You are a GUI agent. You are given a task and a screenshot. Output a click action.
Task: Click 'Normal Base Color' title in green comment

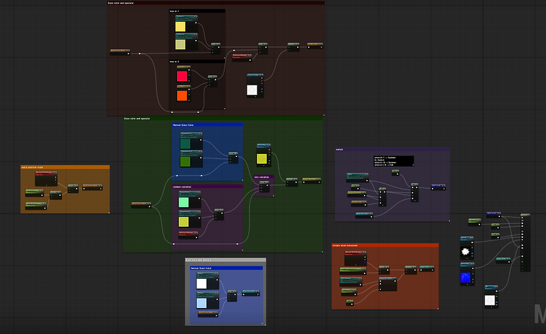point(183,125)
